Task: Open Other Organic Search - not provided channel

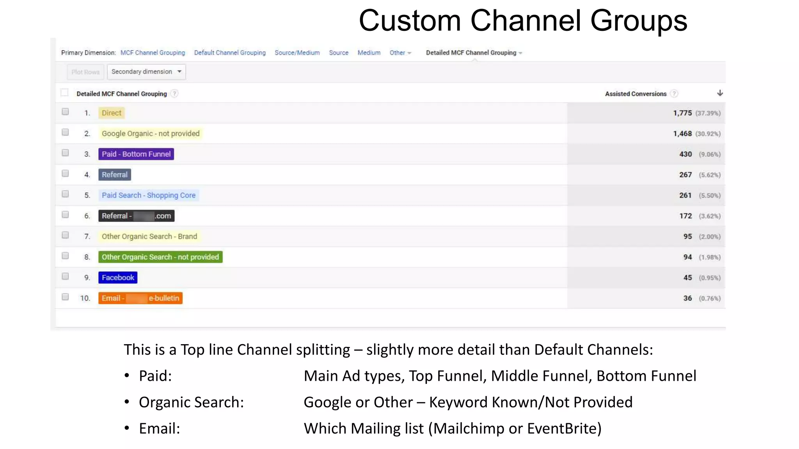Action: (160, 257)
